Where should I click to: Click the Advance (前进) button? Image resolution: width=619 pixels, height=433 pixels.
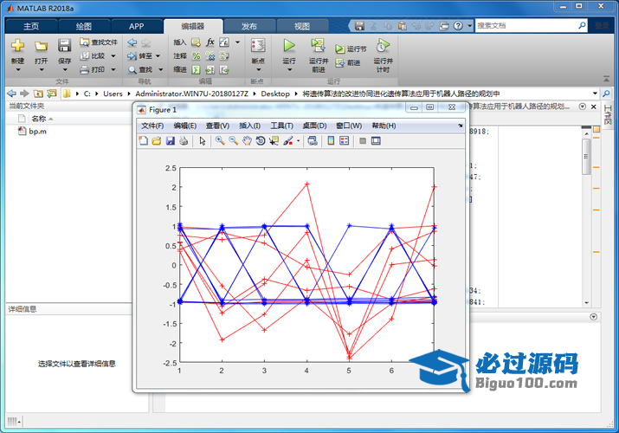point(348,62)
